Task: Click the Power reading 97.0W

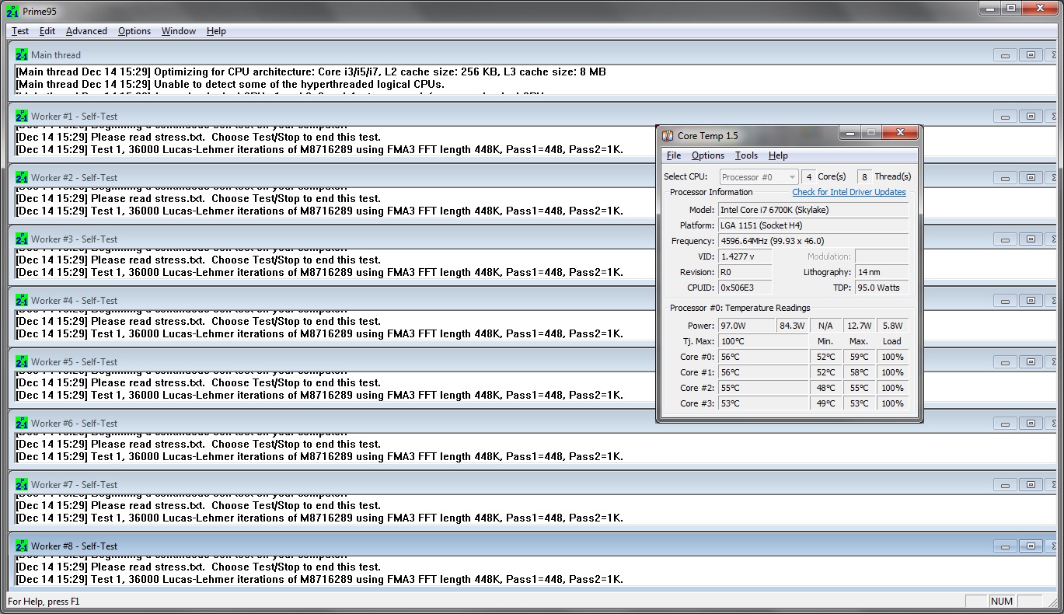Action: [x=746, y=326]
